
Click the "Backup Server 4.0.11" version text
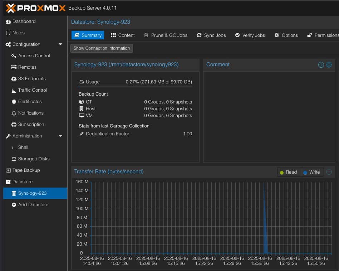pos(92,8)
